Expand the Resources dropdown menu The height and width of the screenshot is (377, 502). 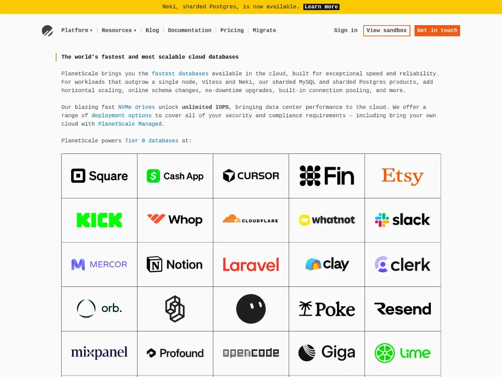[x=119, y=30]
